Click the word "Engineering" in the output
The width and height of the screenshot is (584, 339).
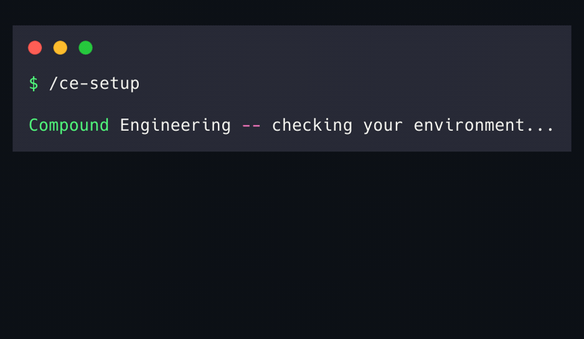(175, 125)
